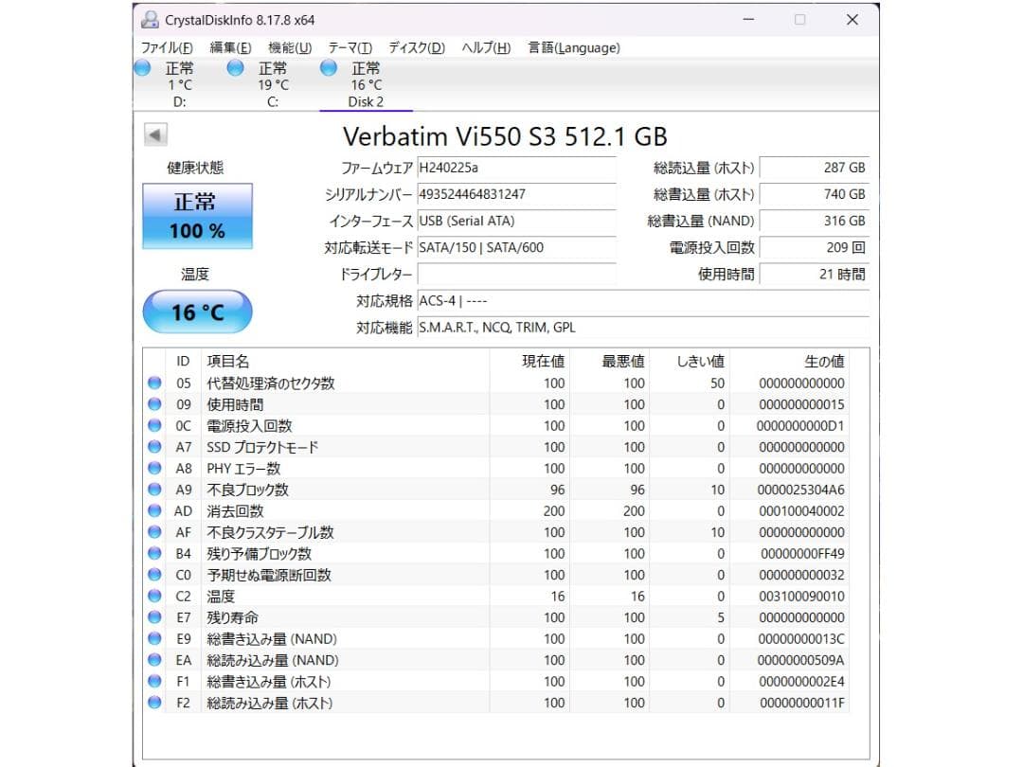The height and width of the screenshot is (767, 1023).
Task: Click the 現在値 column header
Action: (529, 362)
